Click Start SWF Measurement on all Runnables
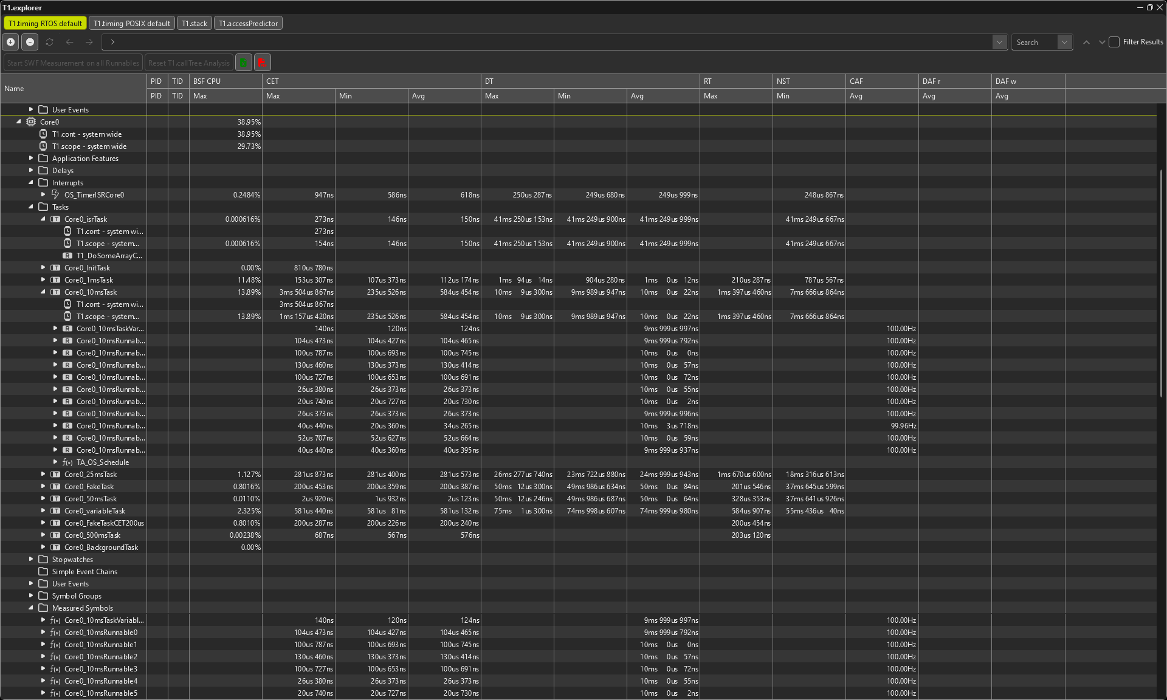The image size is (1167, 700). click(x=73, y=63)
